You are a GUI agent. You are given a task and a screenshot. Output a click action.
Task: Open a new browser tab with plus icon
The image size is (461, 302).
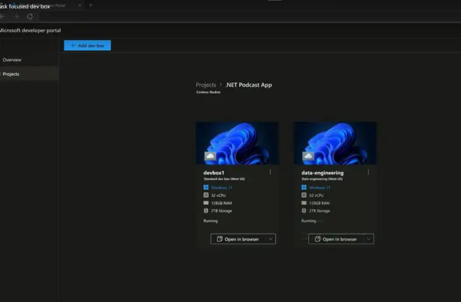[x=91, y=5]
